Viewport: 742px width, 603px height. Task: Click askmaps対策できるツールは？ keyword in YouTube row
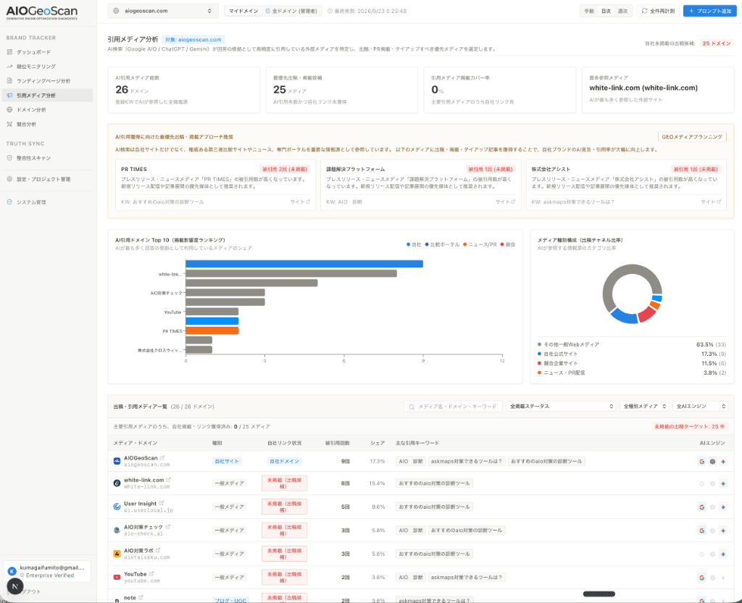click(466, 578)
